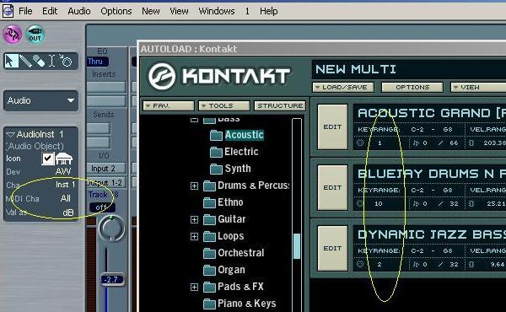
Task: Click voices icon in Dynamic Jazz Bass row
Action: coord(417,264)
